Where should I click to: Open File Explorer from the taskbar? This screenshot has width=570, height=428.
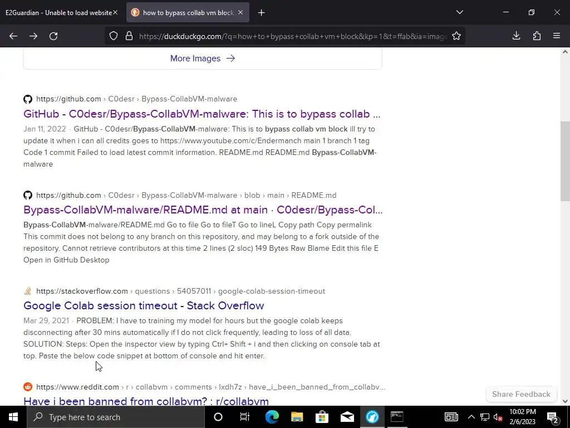[x=297, y=417]
